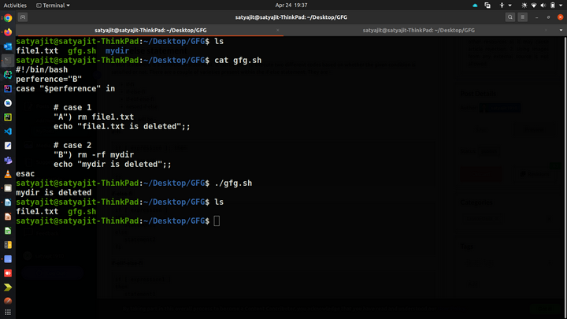
Task: Click the './gfg.sh' command text
Action: point(233,183)
